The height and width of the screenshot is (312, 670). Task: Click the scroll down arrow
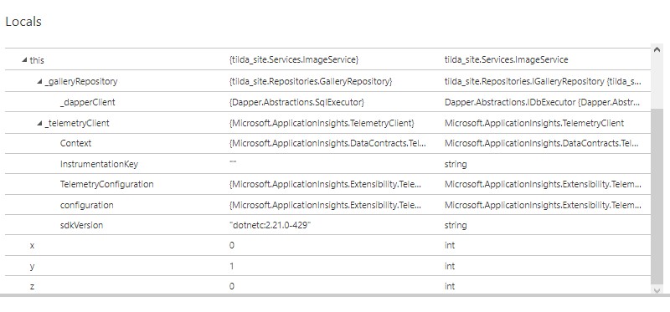pos(657,290)
